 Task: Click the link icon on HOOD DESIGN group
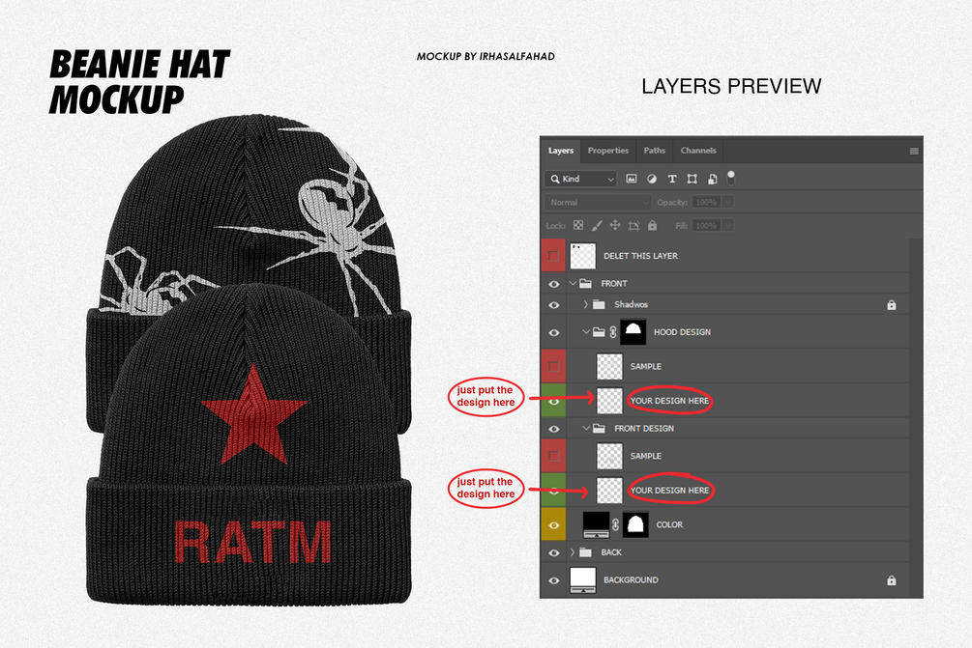(x=612, y=332)
